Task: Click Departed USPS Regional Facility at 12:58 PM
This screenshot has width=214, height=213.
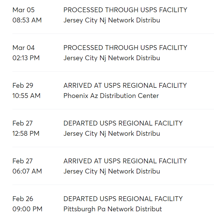Action: (123, 123)
